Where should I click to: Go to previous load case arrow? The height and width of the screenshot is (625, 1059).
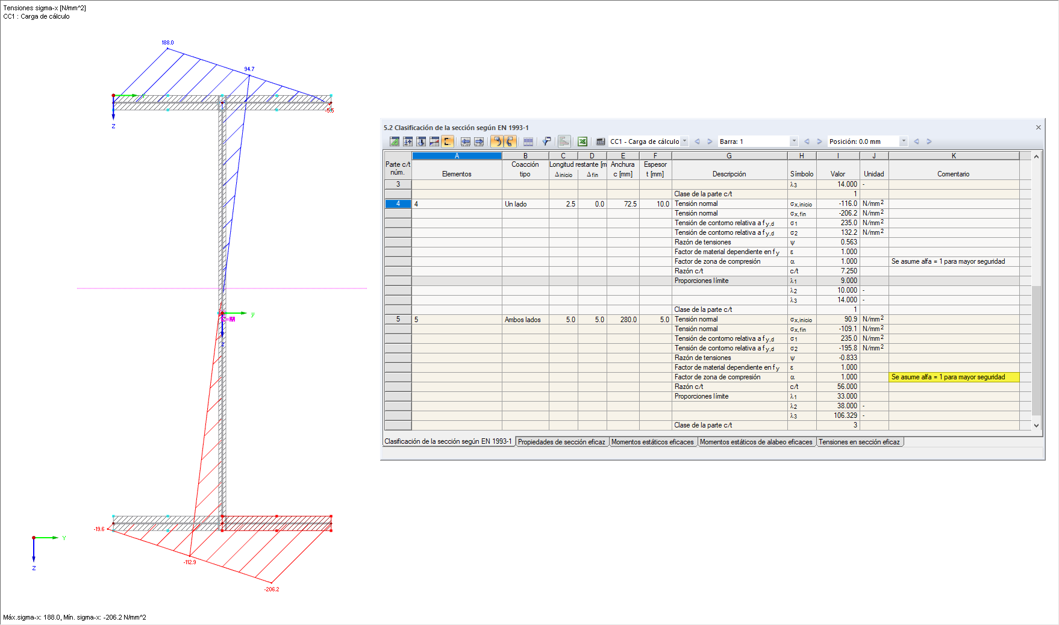697,141
